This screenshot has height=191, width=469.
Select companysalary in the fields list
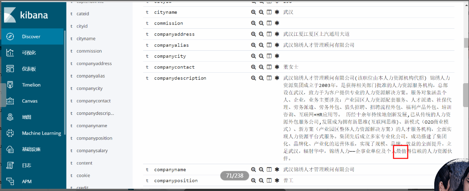click(92, 151)
